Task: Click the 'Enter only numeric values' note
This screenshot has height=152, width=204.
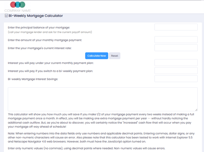Action: point(87,148)
